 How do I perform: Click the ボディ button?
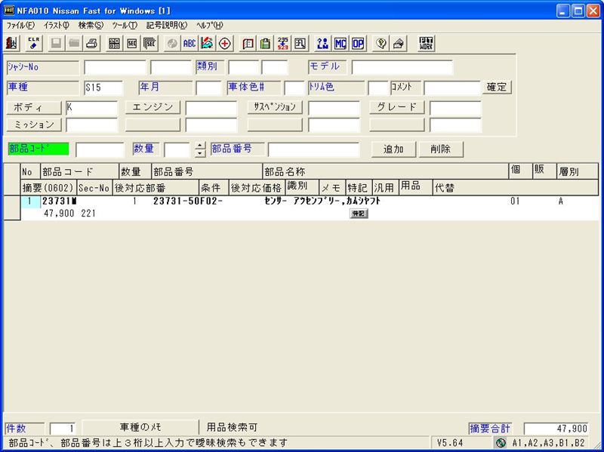(x=34, y=107)
